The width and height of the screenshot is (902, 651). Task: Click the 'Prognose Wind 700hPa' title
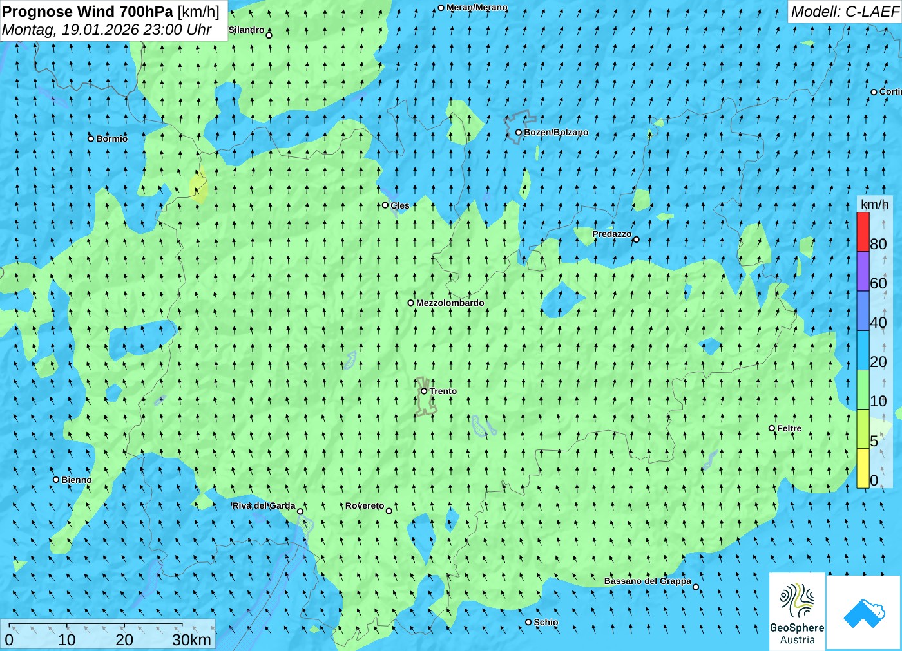88,12
